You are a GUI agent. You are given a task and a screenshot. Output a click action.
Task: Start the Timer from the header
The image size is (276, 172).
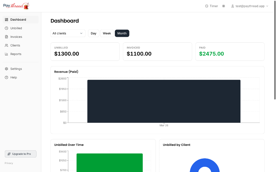coord(211,6)
